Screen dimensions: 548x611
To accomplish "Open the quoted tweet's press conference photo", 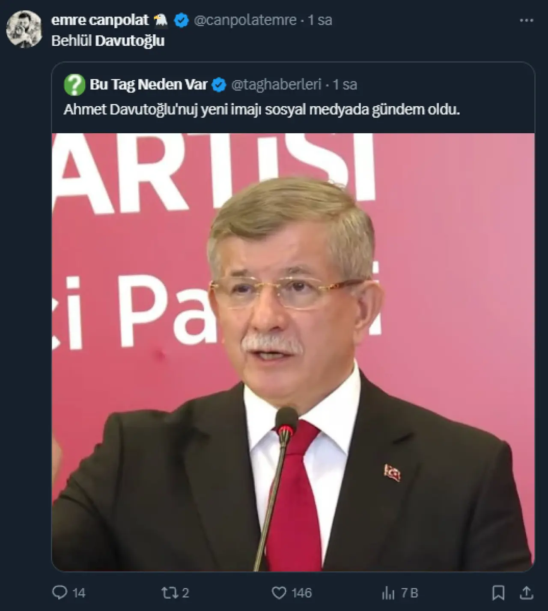I will click(293, 352).
